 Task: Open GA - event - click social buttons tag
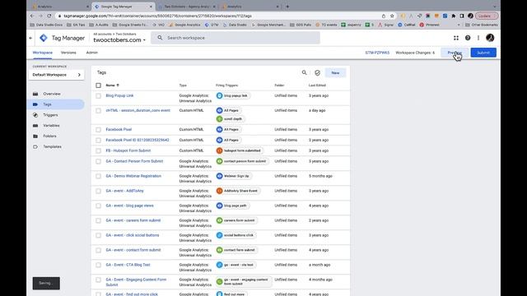(133, 235)
